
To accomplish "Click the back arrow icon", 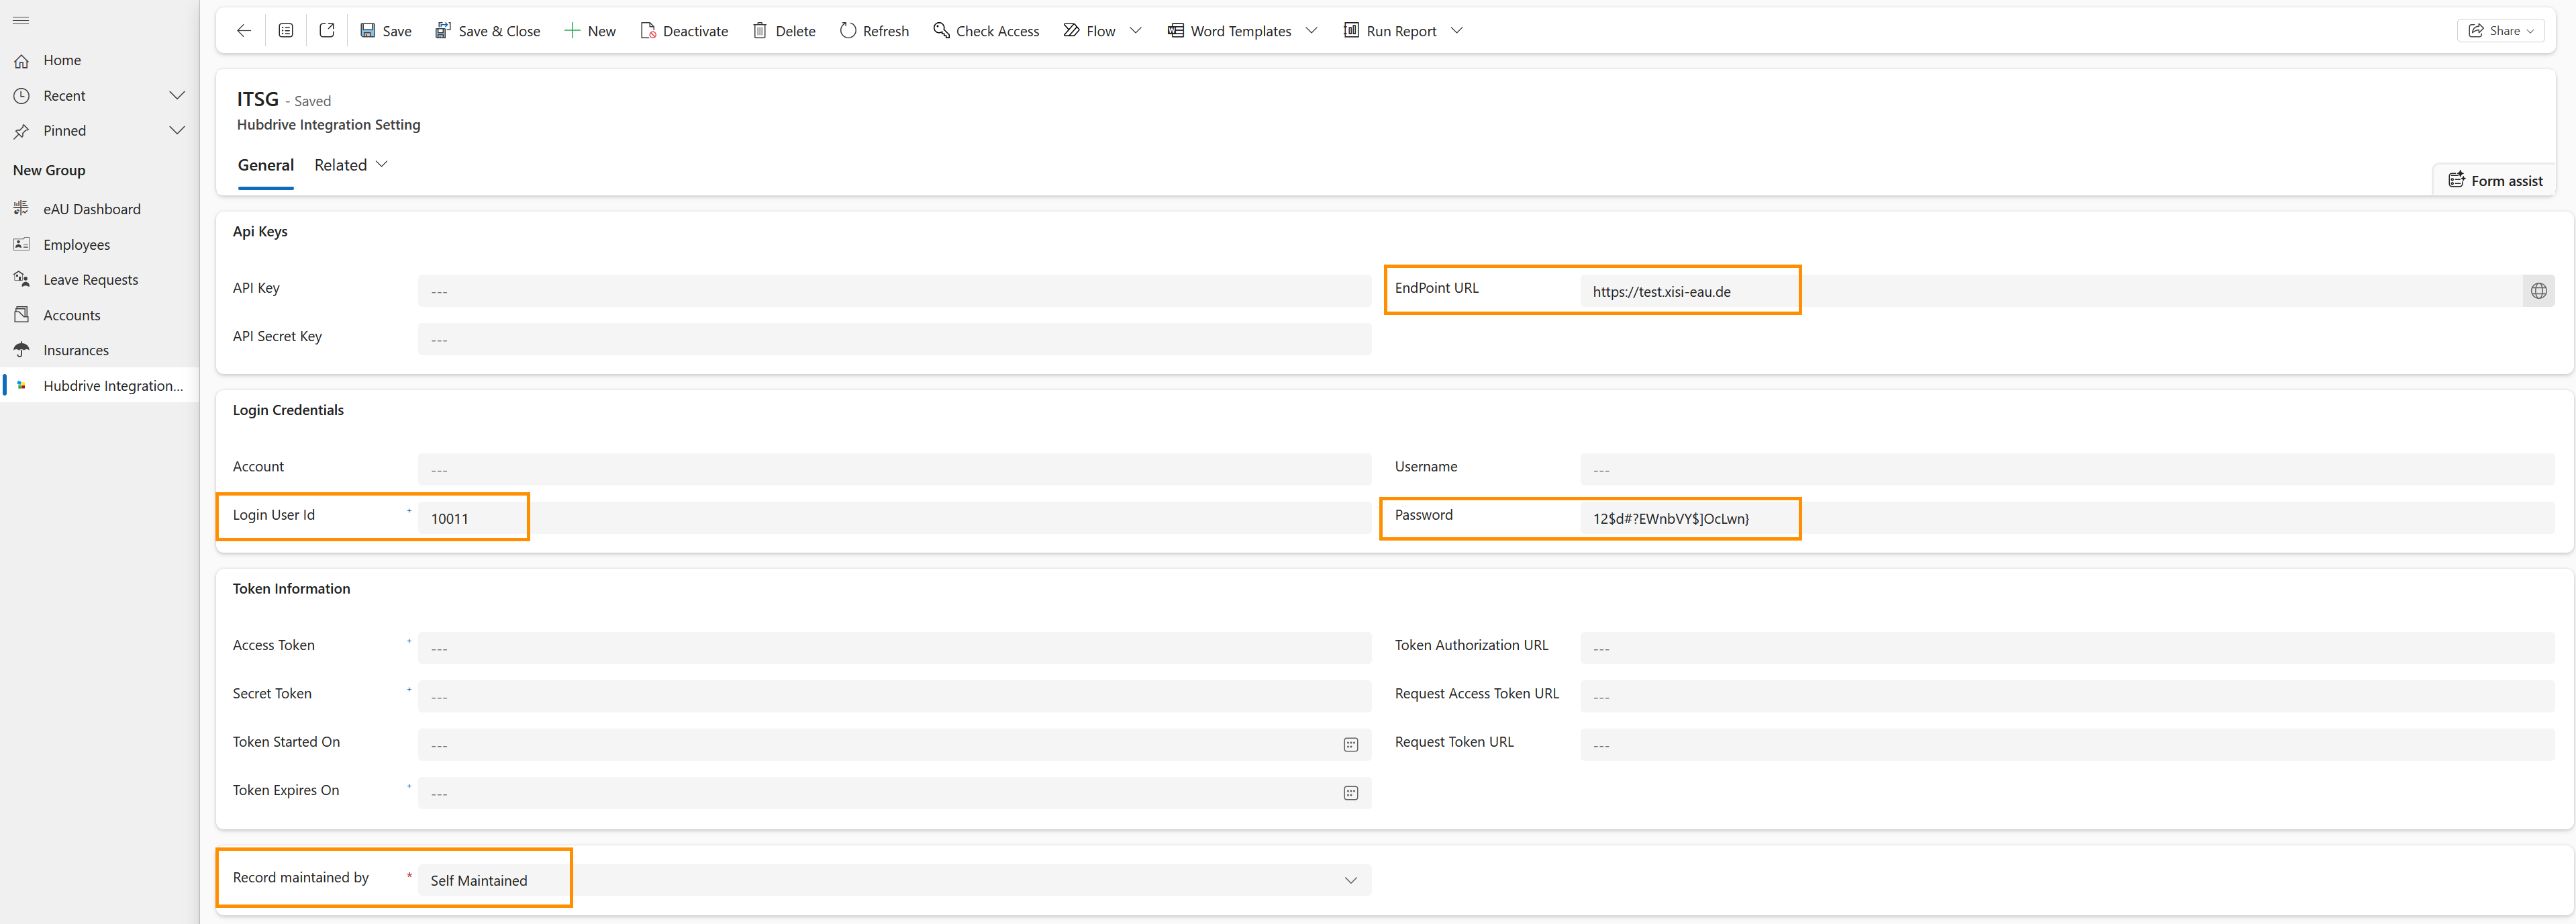I will [243, 31].
